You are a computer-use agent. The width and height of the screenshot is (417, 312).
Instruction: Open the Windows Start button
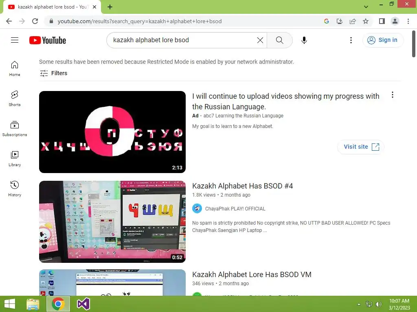[10, 304]
